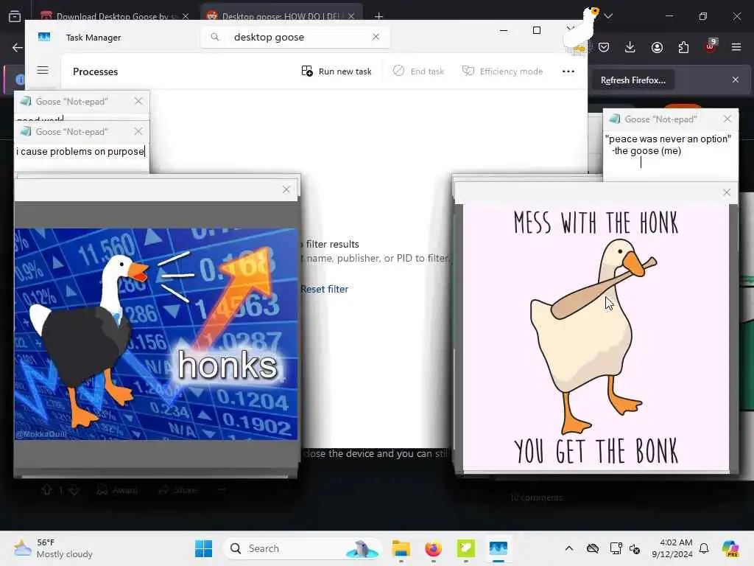Open Windows Start menu

point(204,548)
